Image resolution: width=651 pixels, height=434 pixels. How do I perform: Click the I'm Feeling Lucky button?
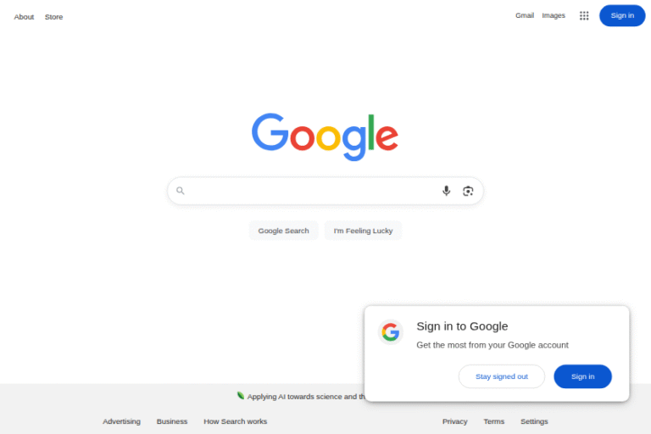363,231
